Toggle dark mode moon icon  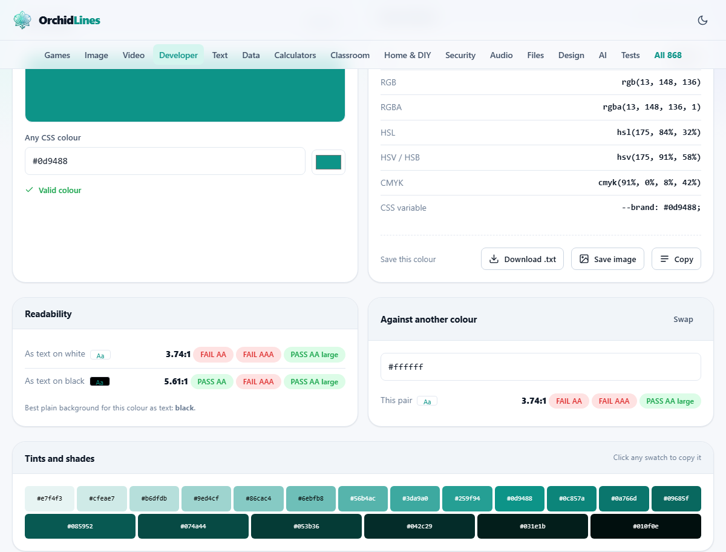click(x=702, y=20)
